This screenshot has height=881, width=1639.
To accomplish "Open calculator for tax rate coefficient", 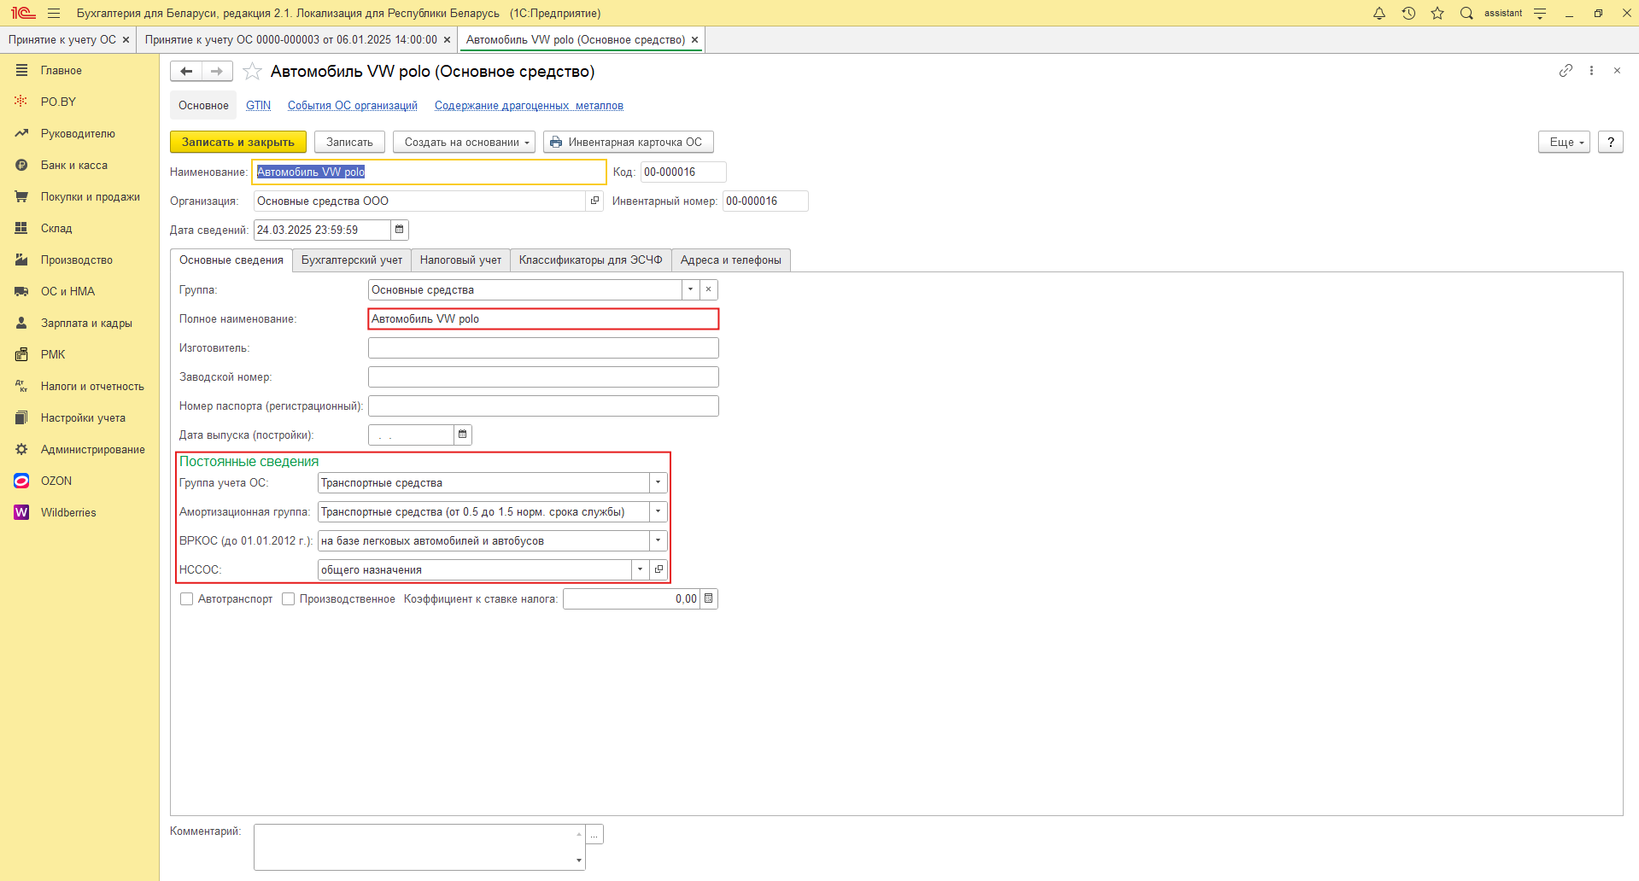I will pyautogui.click(x=708, y=598).
